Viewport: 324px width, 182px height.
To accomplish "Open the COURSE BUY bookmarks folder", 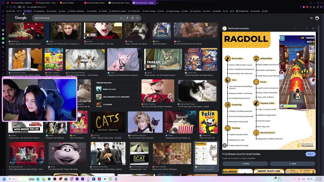I will click(134, 11).
